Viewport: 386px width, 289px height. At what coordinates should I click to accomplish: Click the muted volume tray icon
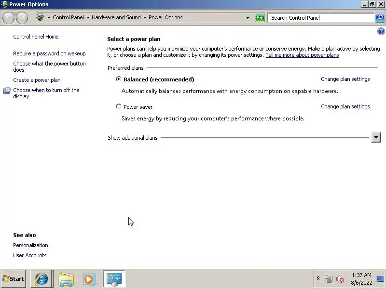point(340,279)
